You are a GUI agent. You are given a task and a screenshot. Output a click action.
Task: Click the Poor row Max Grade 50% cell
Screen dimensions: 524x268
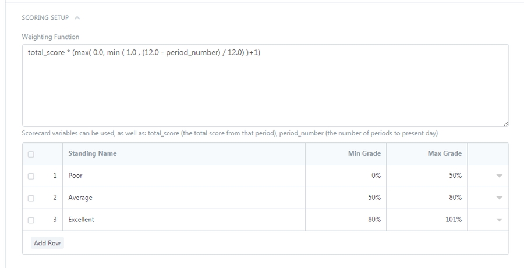click(427, 176)
